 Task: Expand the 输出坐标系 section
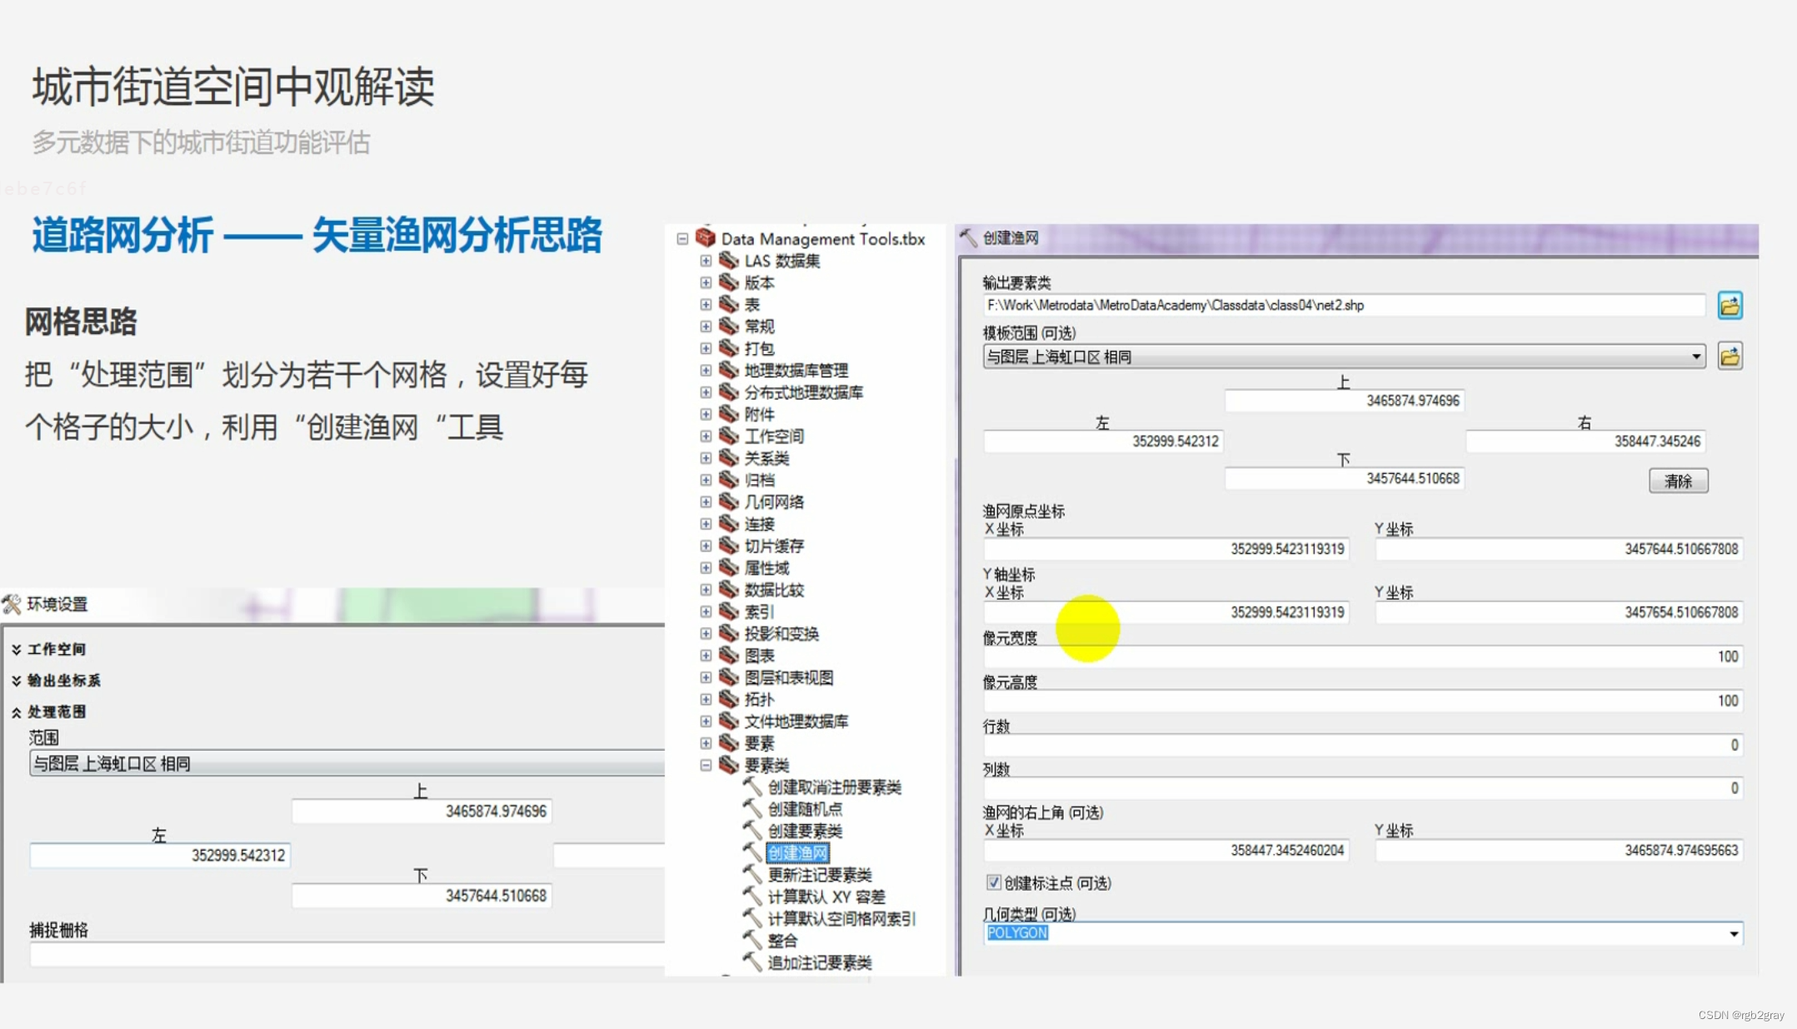point(16,681)
